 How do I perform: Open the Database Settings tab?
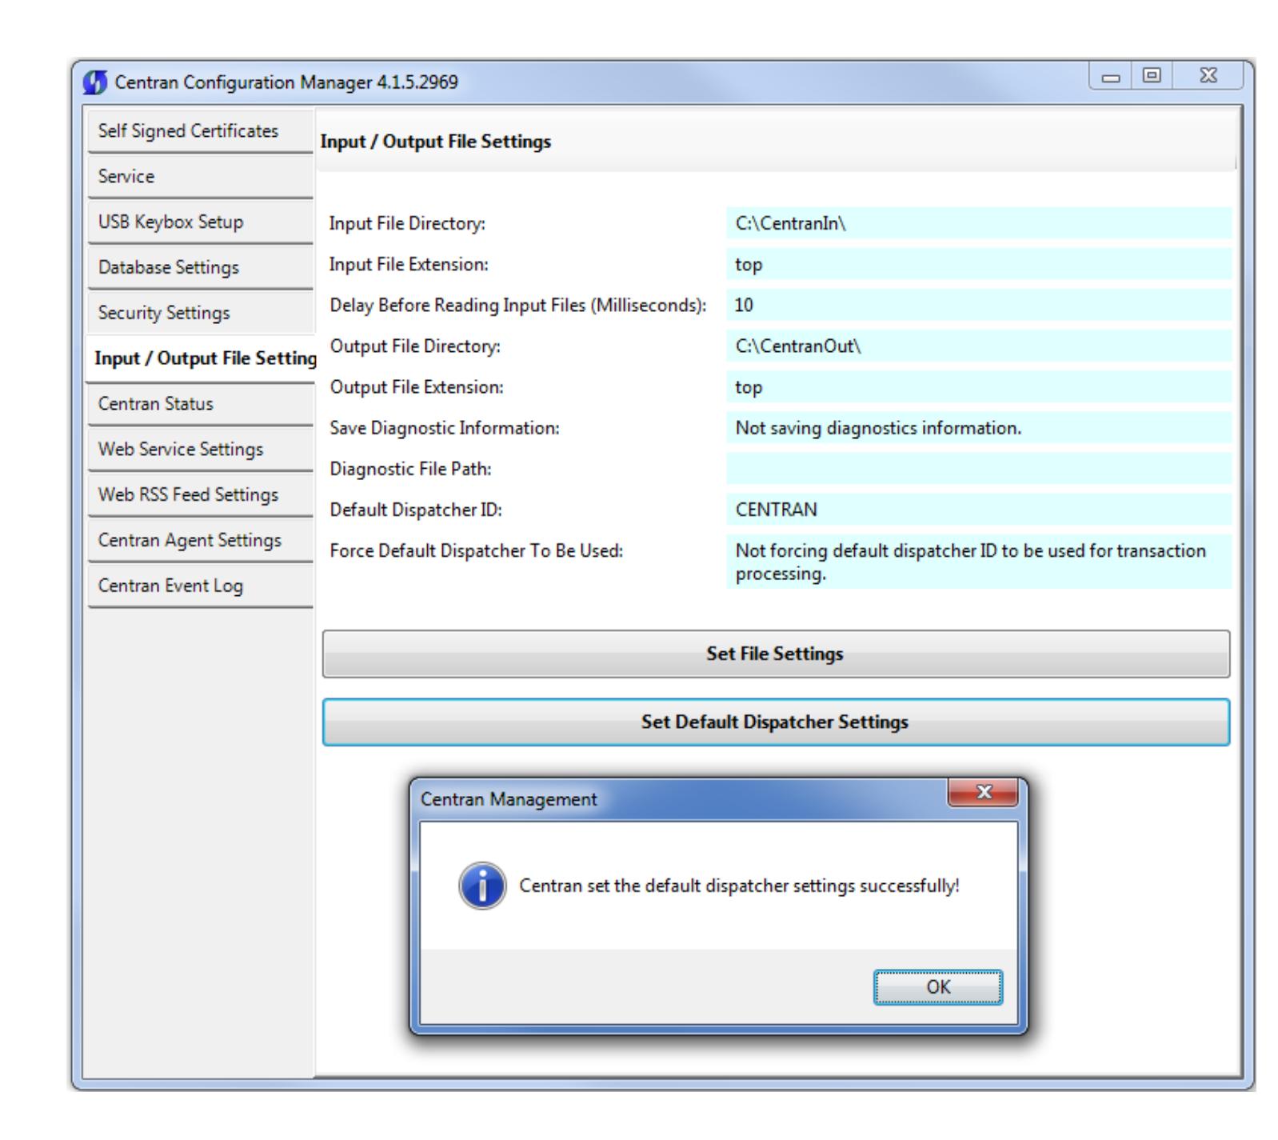[200, 267]
